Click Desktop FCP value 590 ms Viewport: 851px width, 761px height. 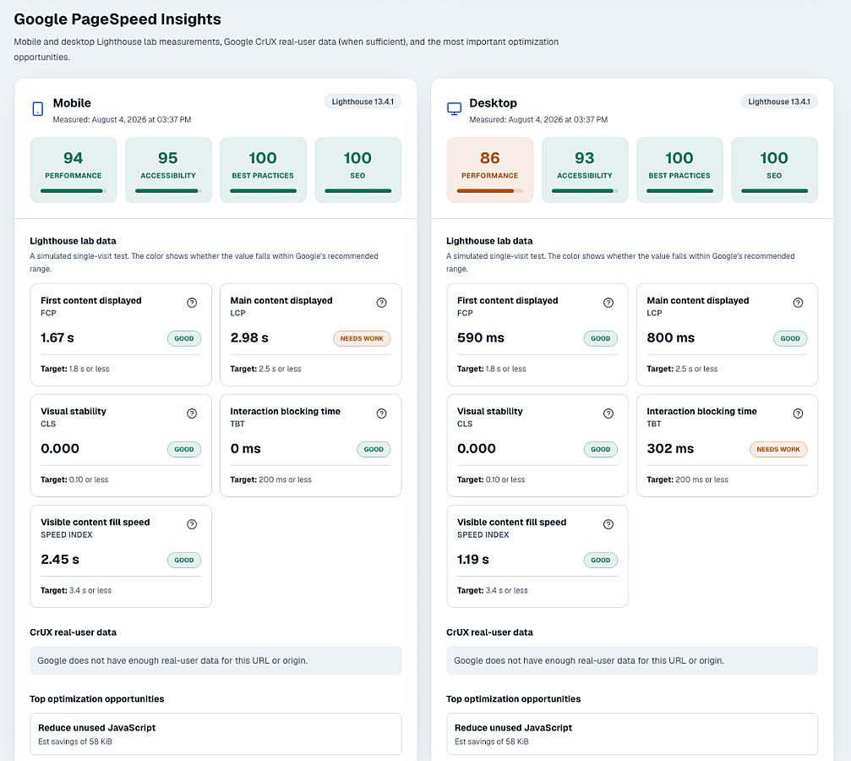(480, 338)
